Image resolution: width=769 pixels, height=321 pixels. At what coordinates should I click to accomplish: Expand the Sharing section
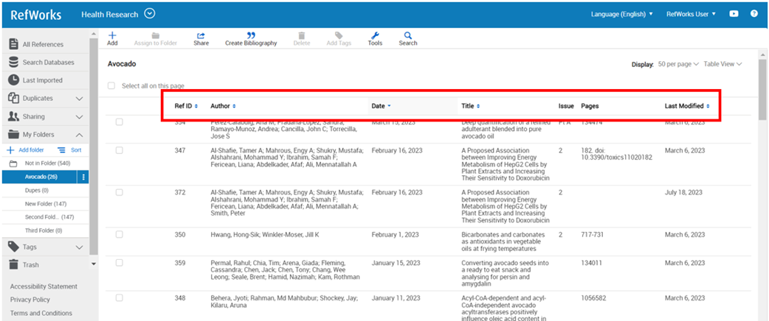coord(80,116)
